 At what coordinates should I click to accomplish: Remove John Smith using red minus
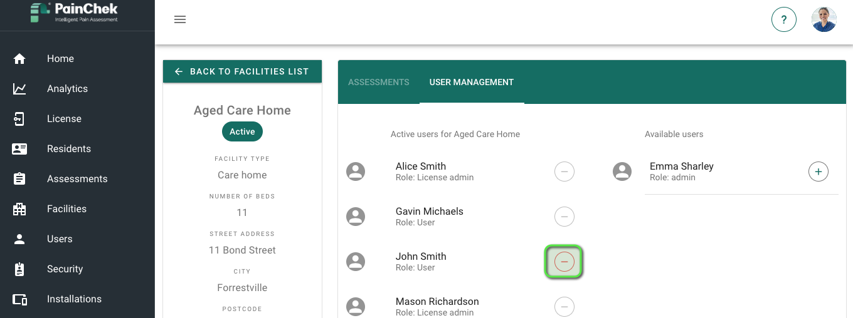tap(564, 262)
